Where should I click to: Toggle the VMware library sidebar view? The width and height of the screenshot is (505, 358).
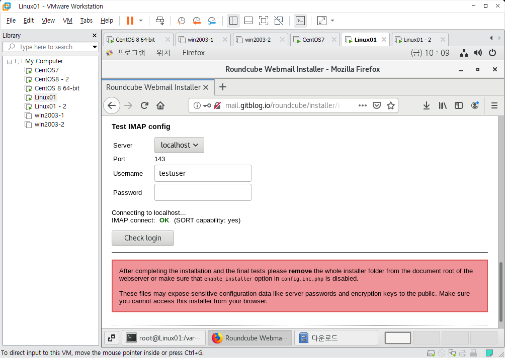(233, 21)
